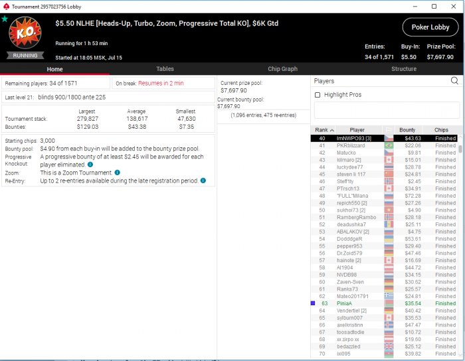The image size is (465, 361).
Task: Click the green favorite star icon
Action: (x=5, y=19)
